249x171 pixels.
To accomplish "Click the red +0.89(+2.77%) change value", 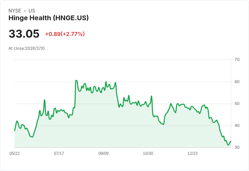I will 65,34.
